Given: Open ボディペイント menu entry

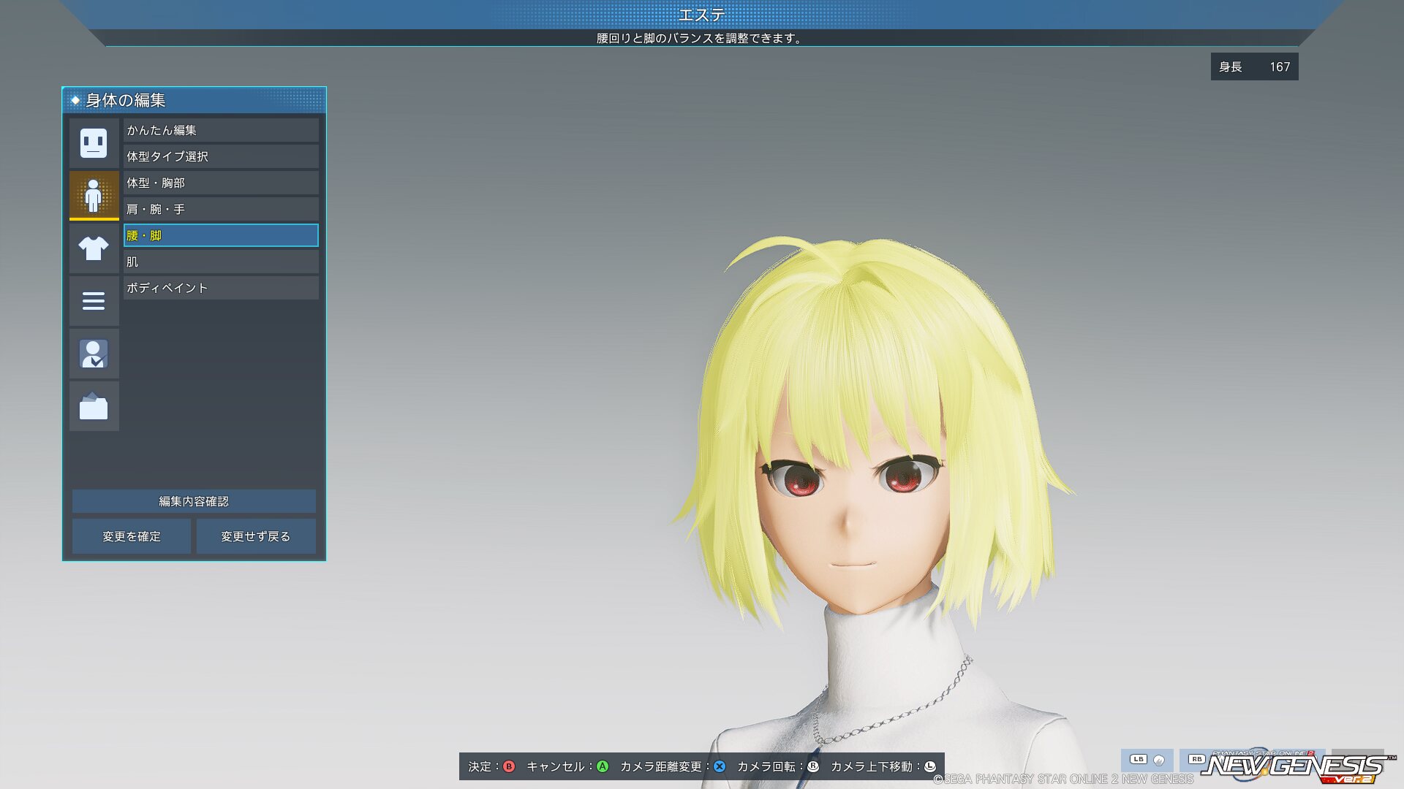Looking at the screenshot, I should (x=221, y=288).
